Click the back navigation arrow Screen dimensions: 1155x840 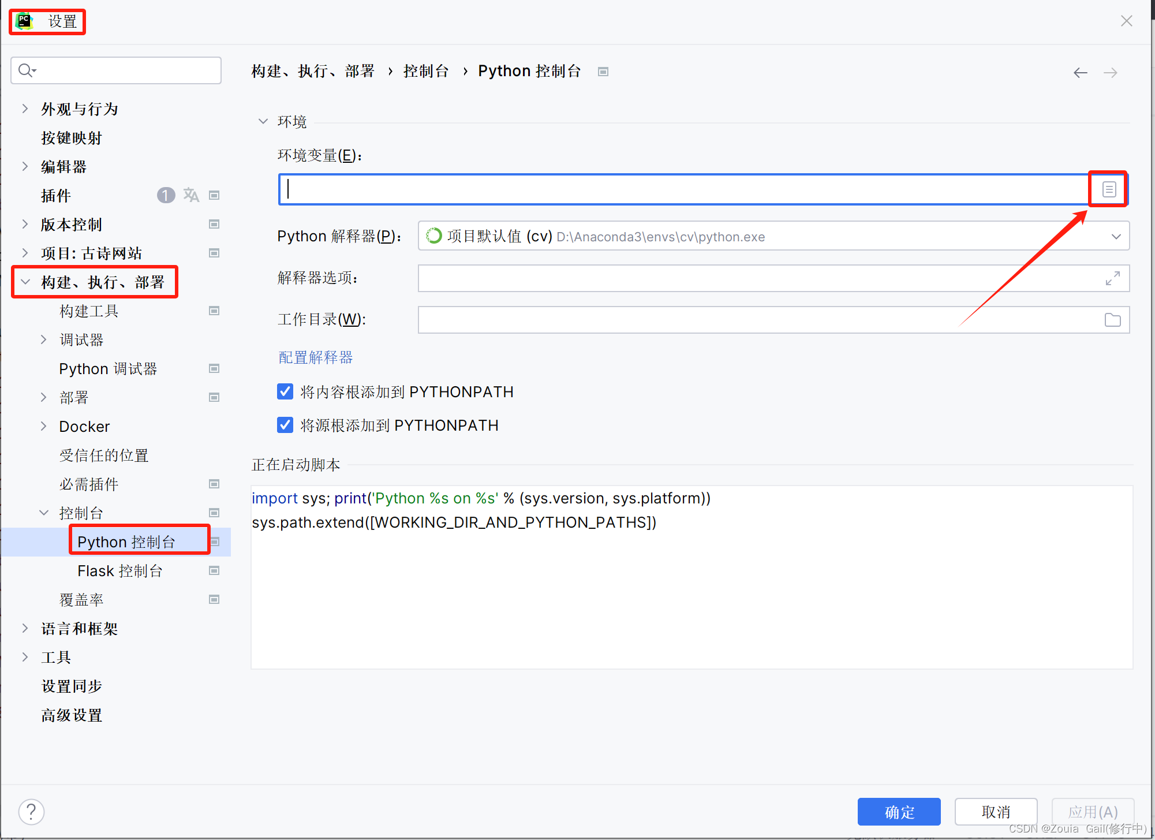click(1080, 73)
